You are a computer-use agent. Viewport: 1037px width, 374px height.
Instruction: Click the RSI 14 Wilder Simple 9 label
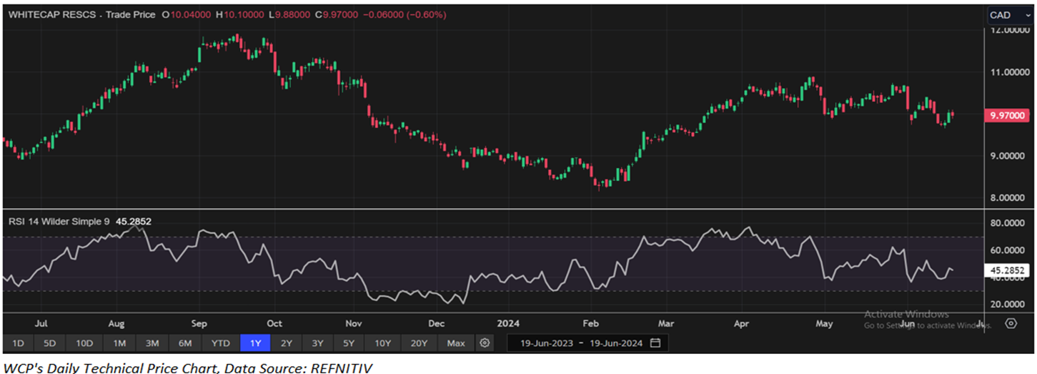pyautogui.click(x=59, y=222)
